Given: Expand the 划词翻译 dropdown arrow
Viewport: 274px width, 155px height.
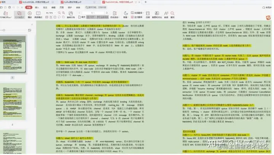Looking at the screenshot, I should [x=143, y=13].
